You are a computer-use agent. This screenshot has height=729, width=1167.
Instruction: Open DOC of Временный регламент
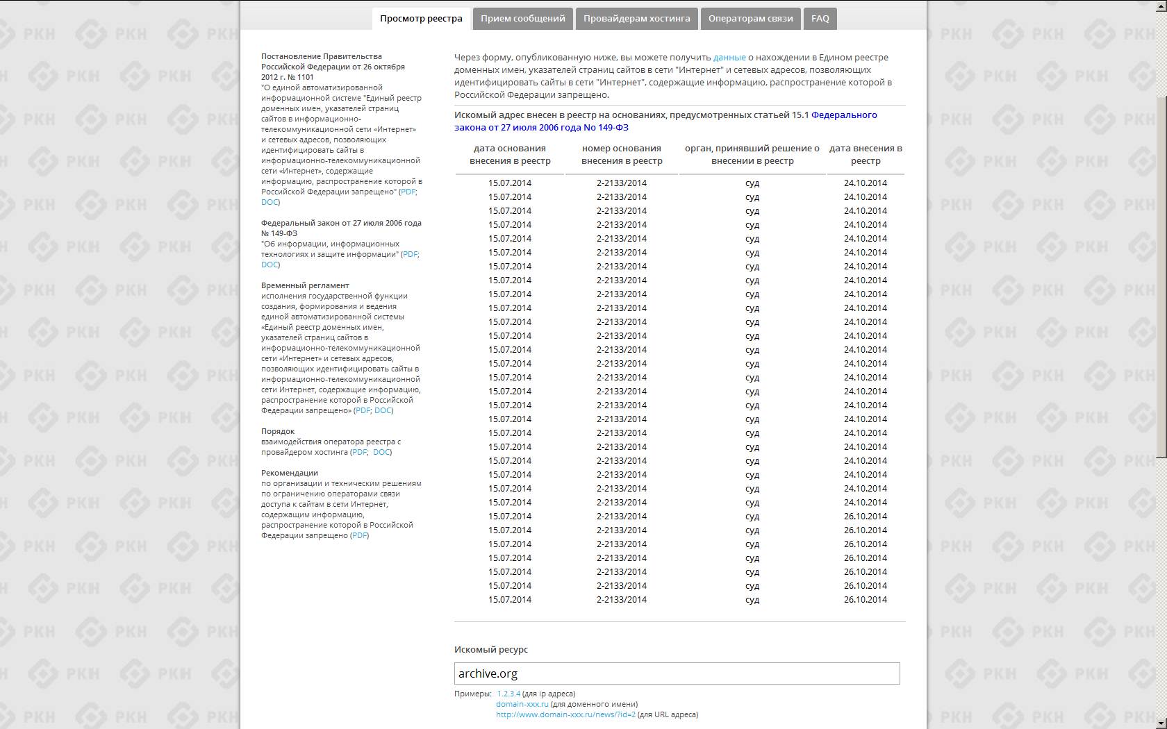[383, 410]
